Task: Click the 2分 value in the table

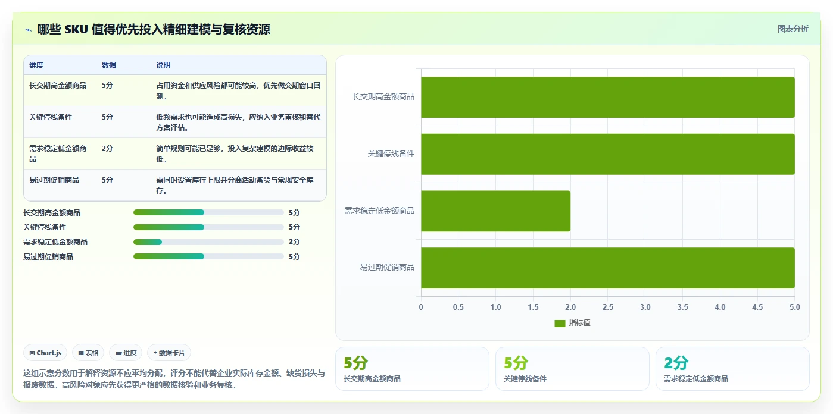Action: click(x=107, y=149)
